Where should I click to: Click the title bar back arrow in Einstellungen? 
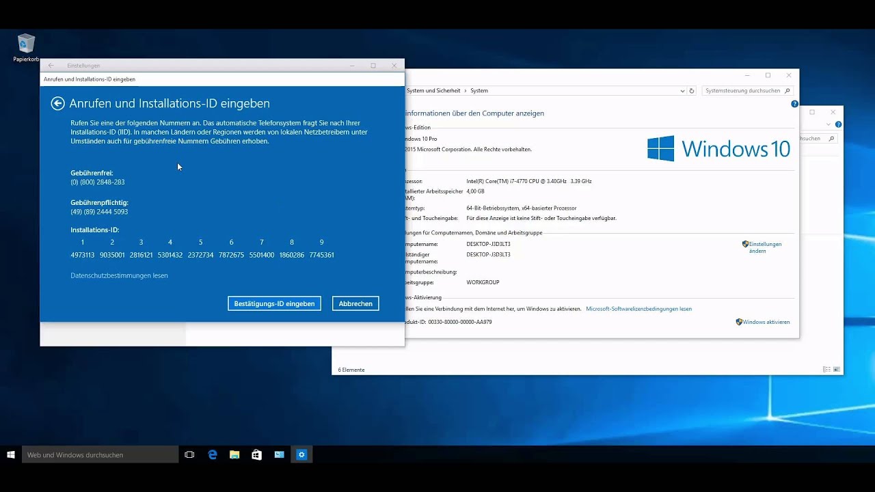[x=51, y=66]
